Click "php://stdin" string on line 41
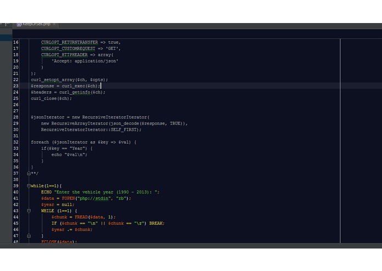The width and height of the screenshot is (382, 271). (95, 199)
